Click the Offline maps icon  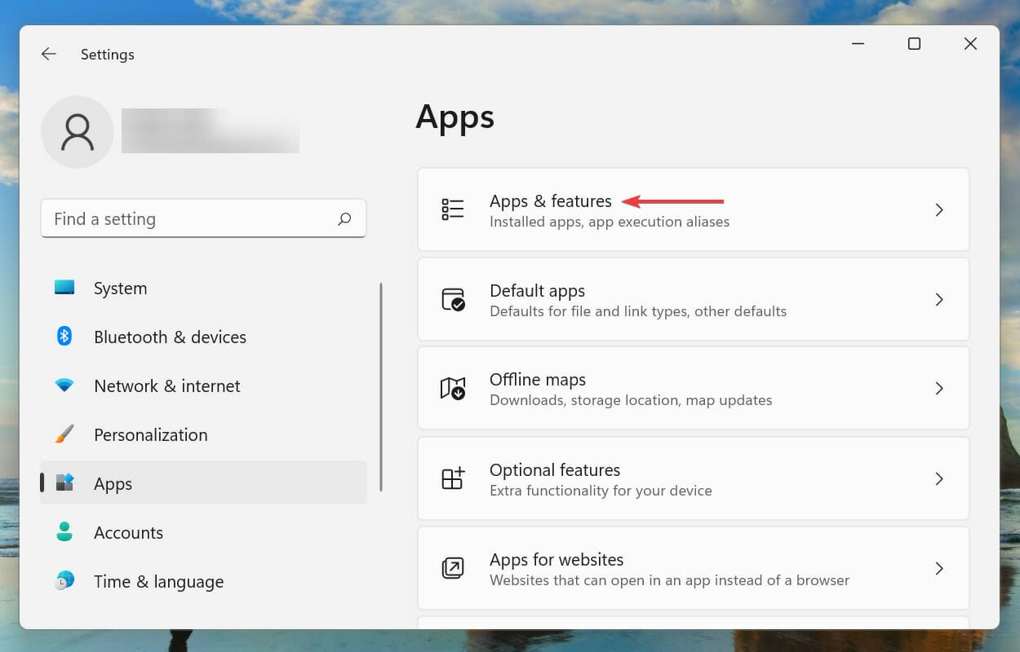[x=453, y=389]
